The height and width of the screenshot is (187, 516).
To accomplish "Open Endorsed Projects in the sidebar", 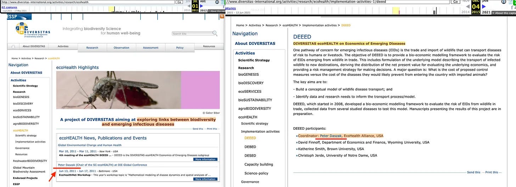I will pyautogui.click(x=25, y=178).
